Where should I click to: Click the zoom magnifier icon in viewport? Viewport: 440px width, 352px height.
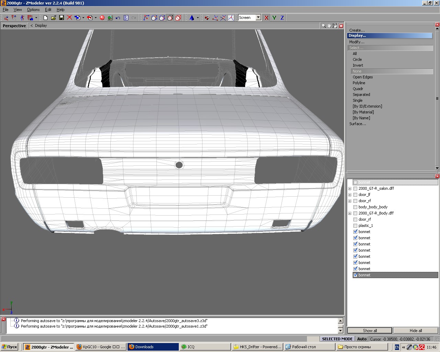click(x=323, y=26)
